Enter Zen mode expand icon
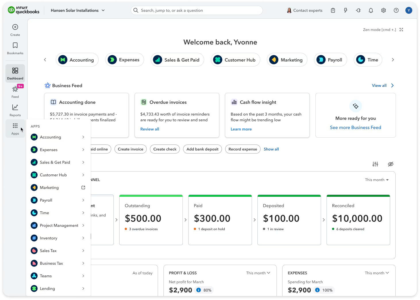 [x=401, y=30]
